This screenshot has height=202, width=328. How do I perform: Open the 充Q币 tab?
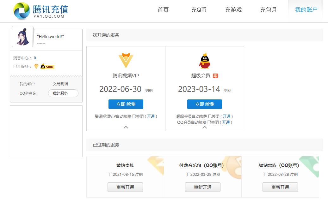coord(199,10)
